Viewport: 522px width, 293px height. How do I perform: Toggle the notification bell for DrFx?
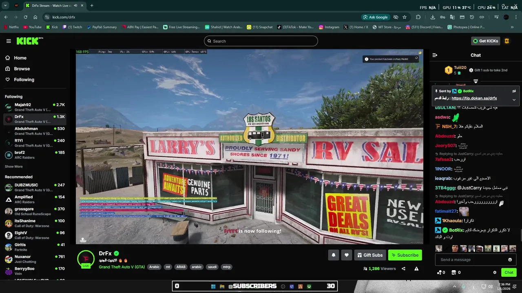click(333, 255)
